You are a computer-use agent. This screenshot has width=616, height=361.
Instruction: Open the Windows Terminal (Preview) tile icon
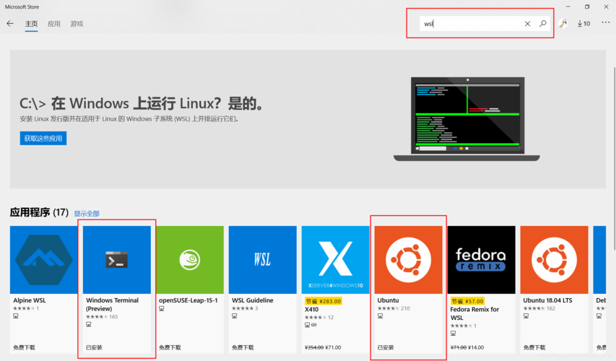click(x=117, y=260)
